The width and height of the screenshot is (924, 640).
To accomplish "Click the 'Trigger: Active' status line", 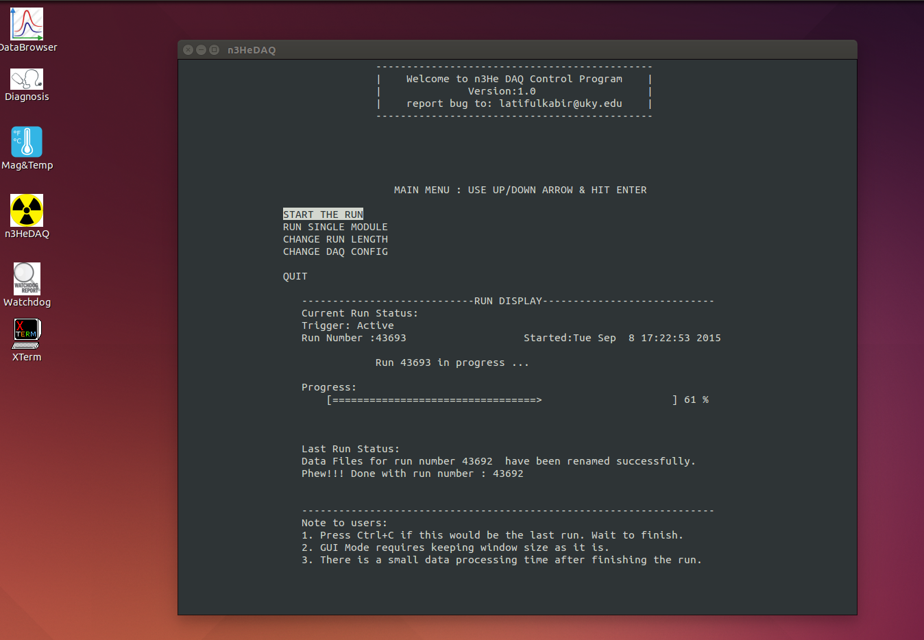I will (x=348, y=325).
